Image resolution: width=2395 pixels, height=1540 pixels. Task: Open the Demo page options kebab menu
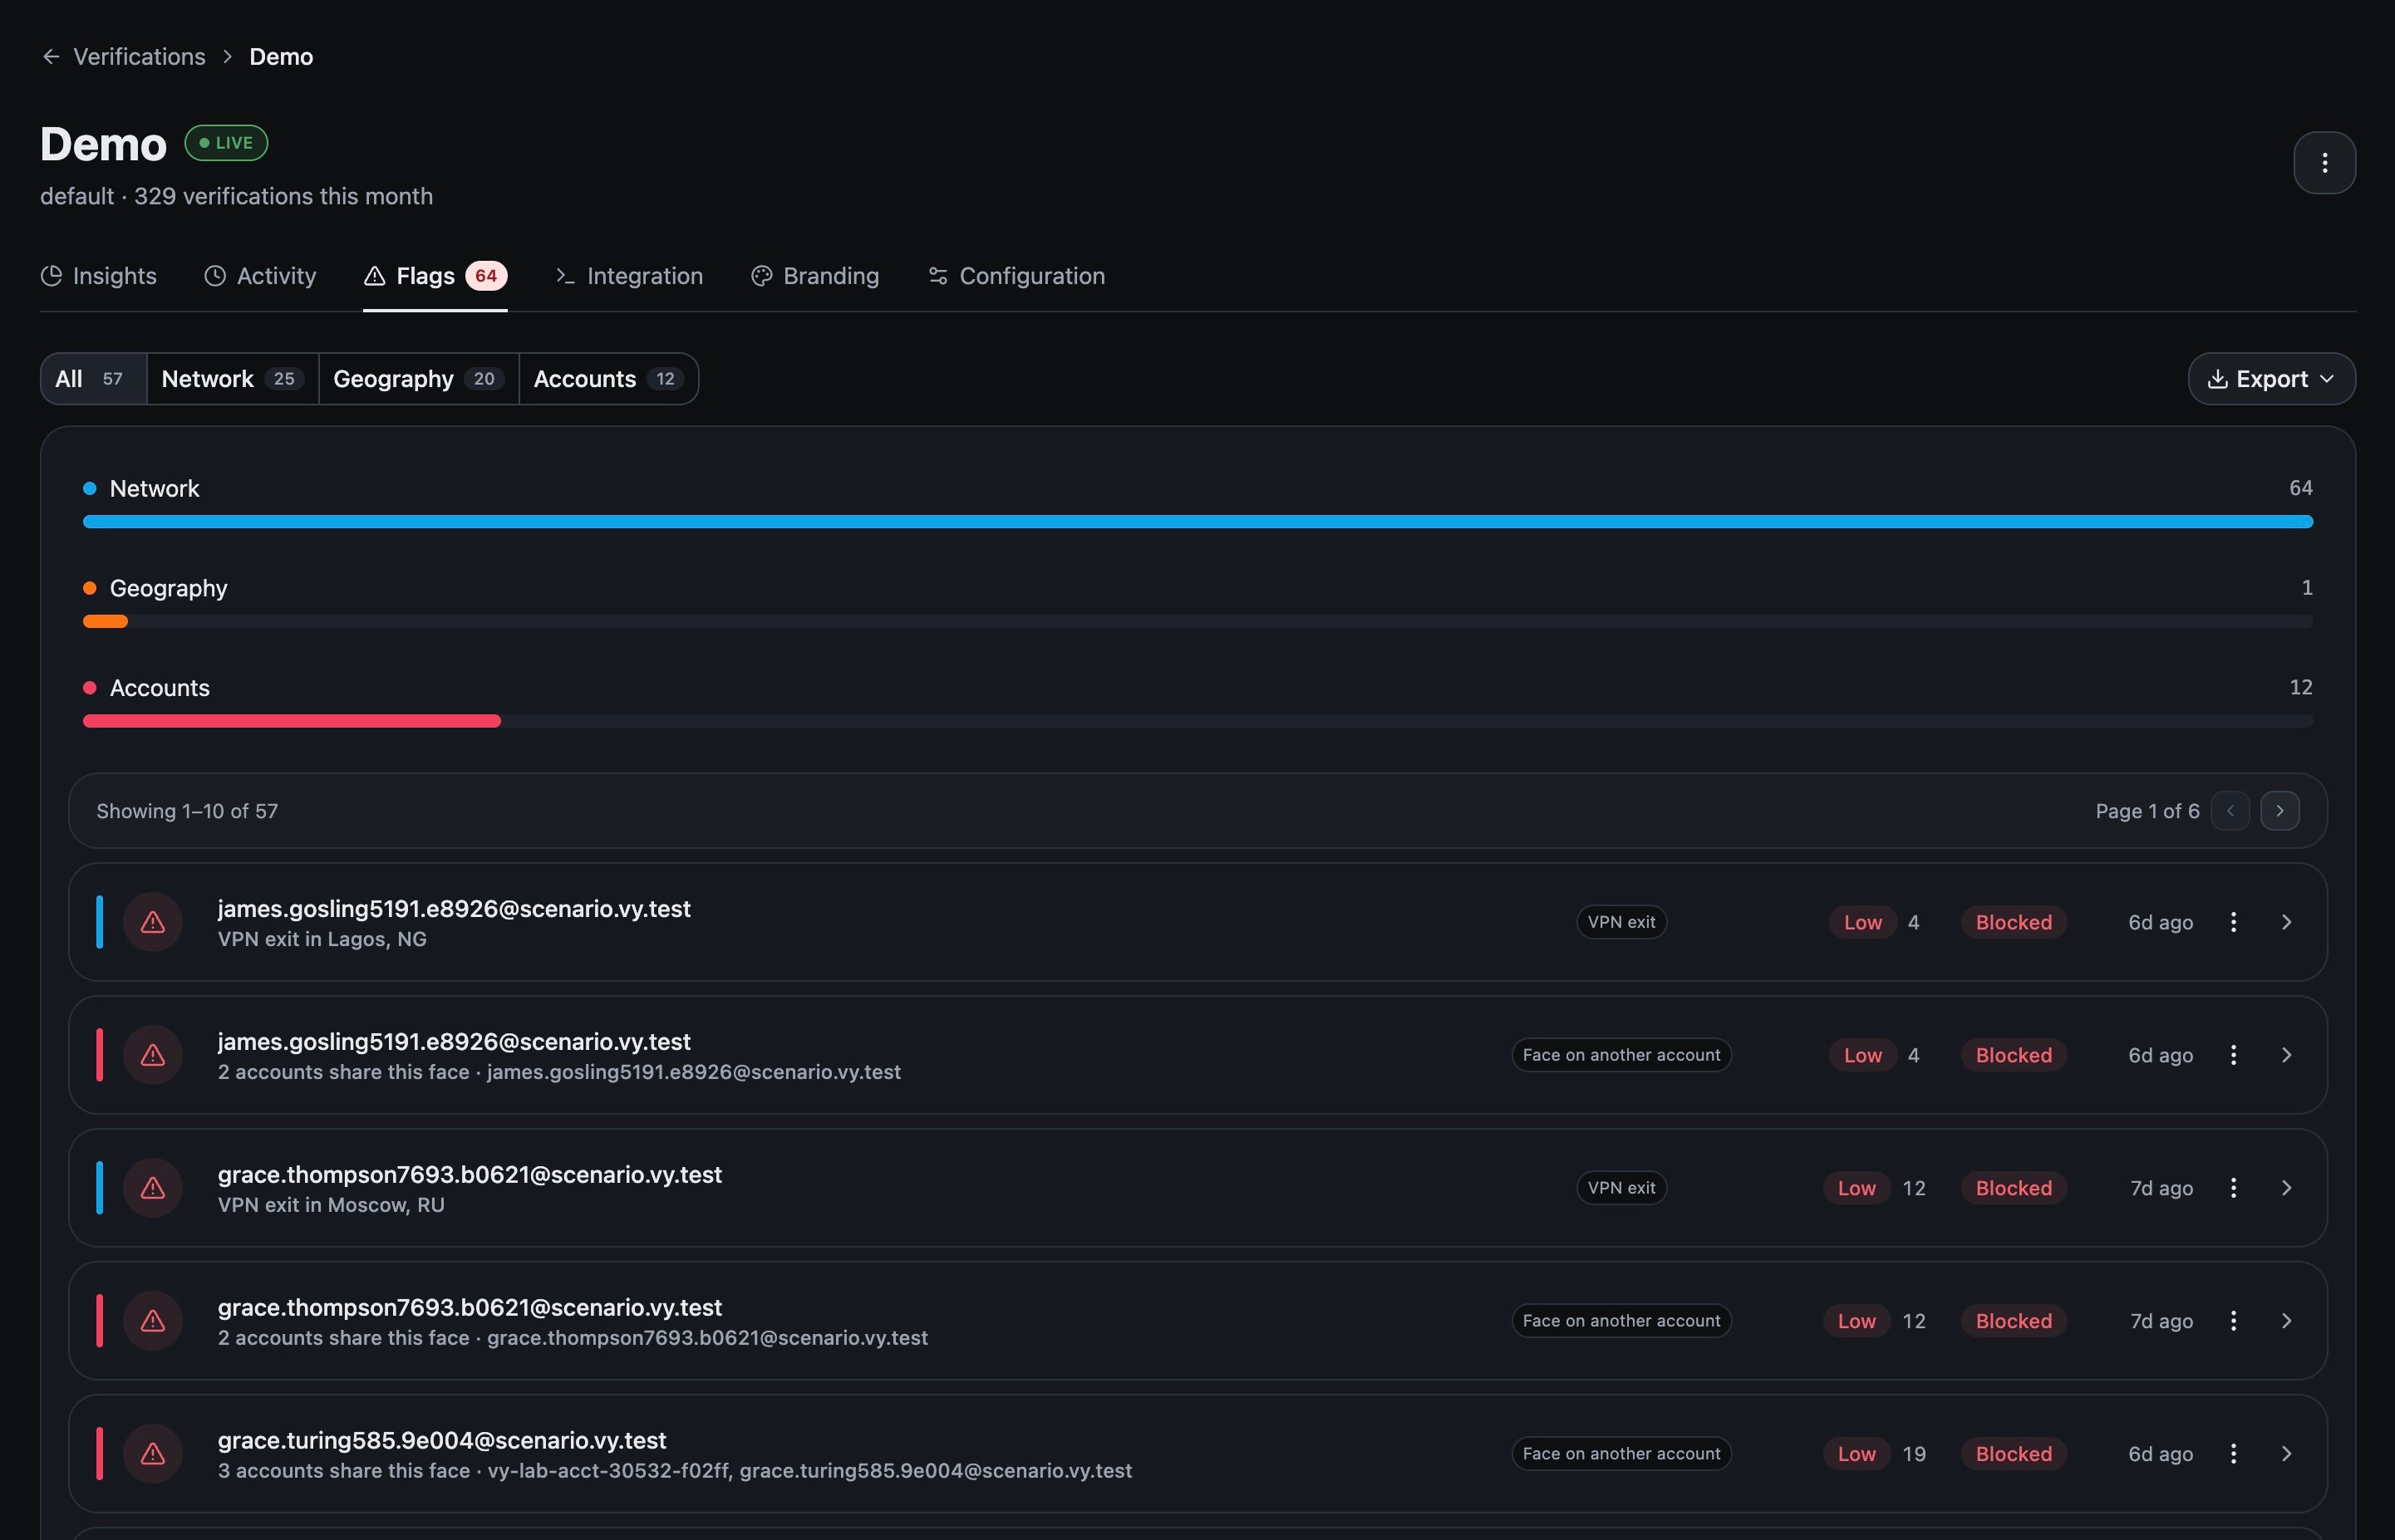click(x=2324, y=163)
